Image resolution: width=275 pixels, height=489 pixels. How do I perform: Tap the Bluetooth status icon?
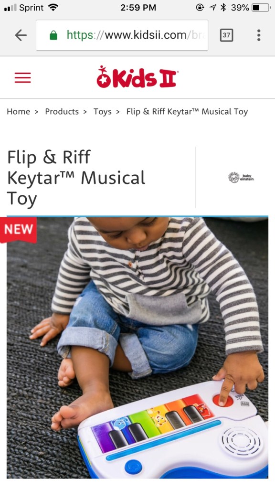223,8
